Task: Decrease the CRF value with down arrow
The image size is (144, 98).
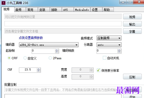Action: coord(39,71)
